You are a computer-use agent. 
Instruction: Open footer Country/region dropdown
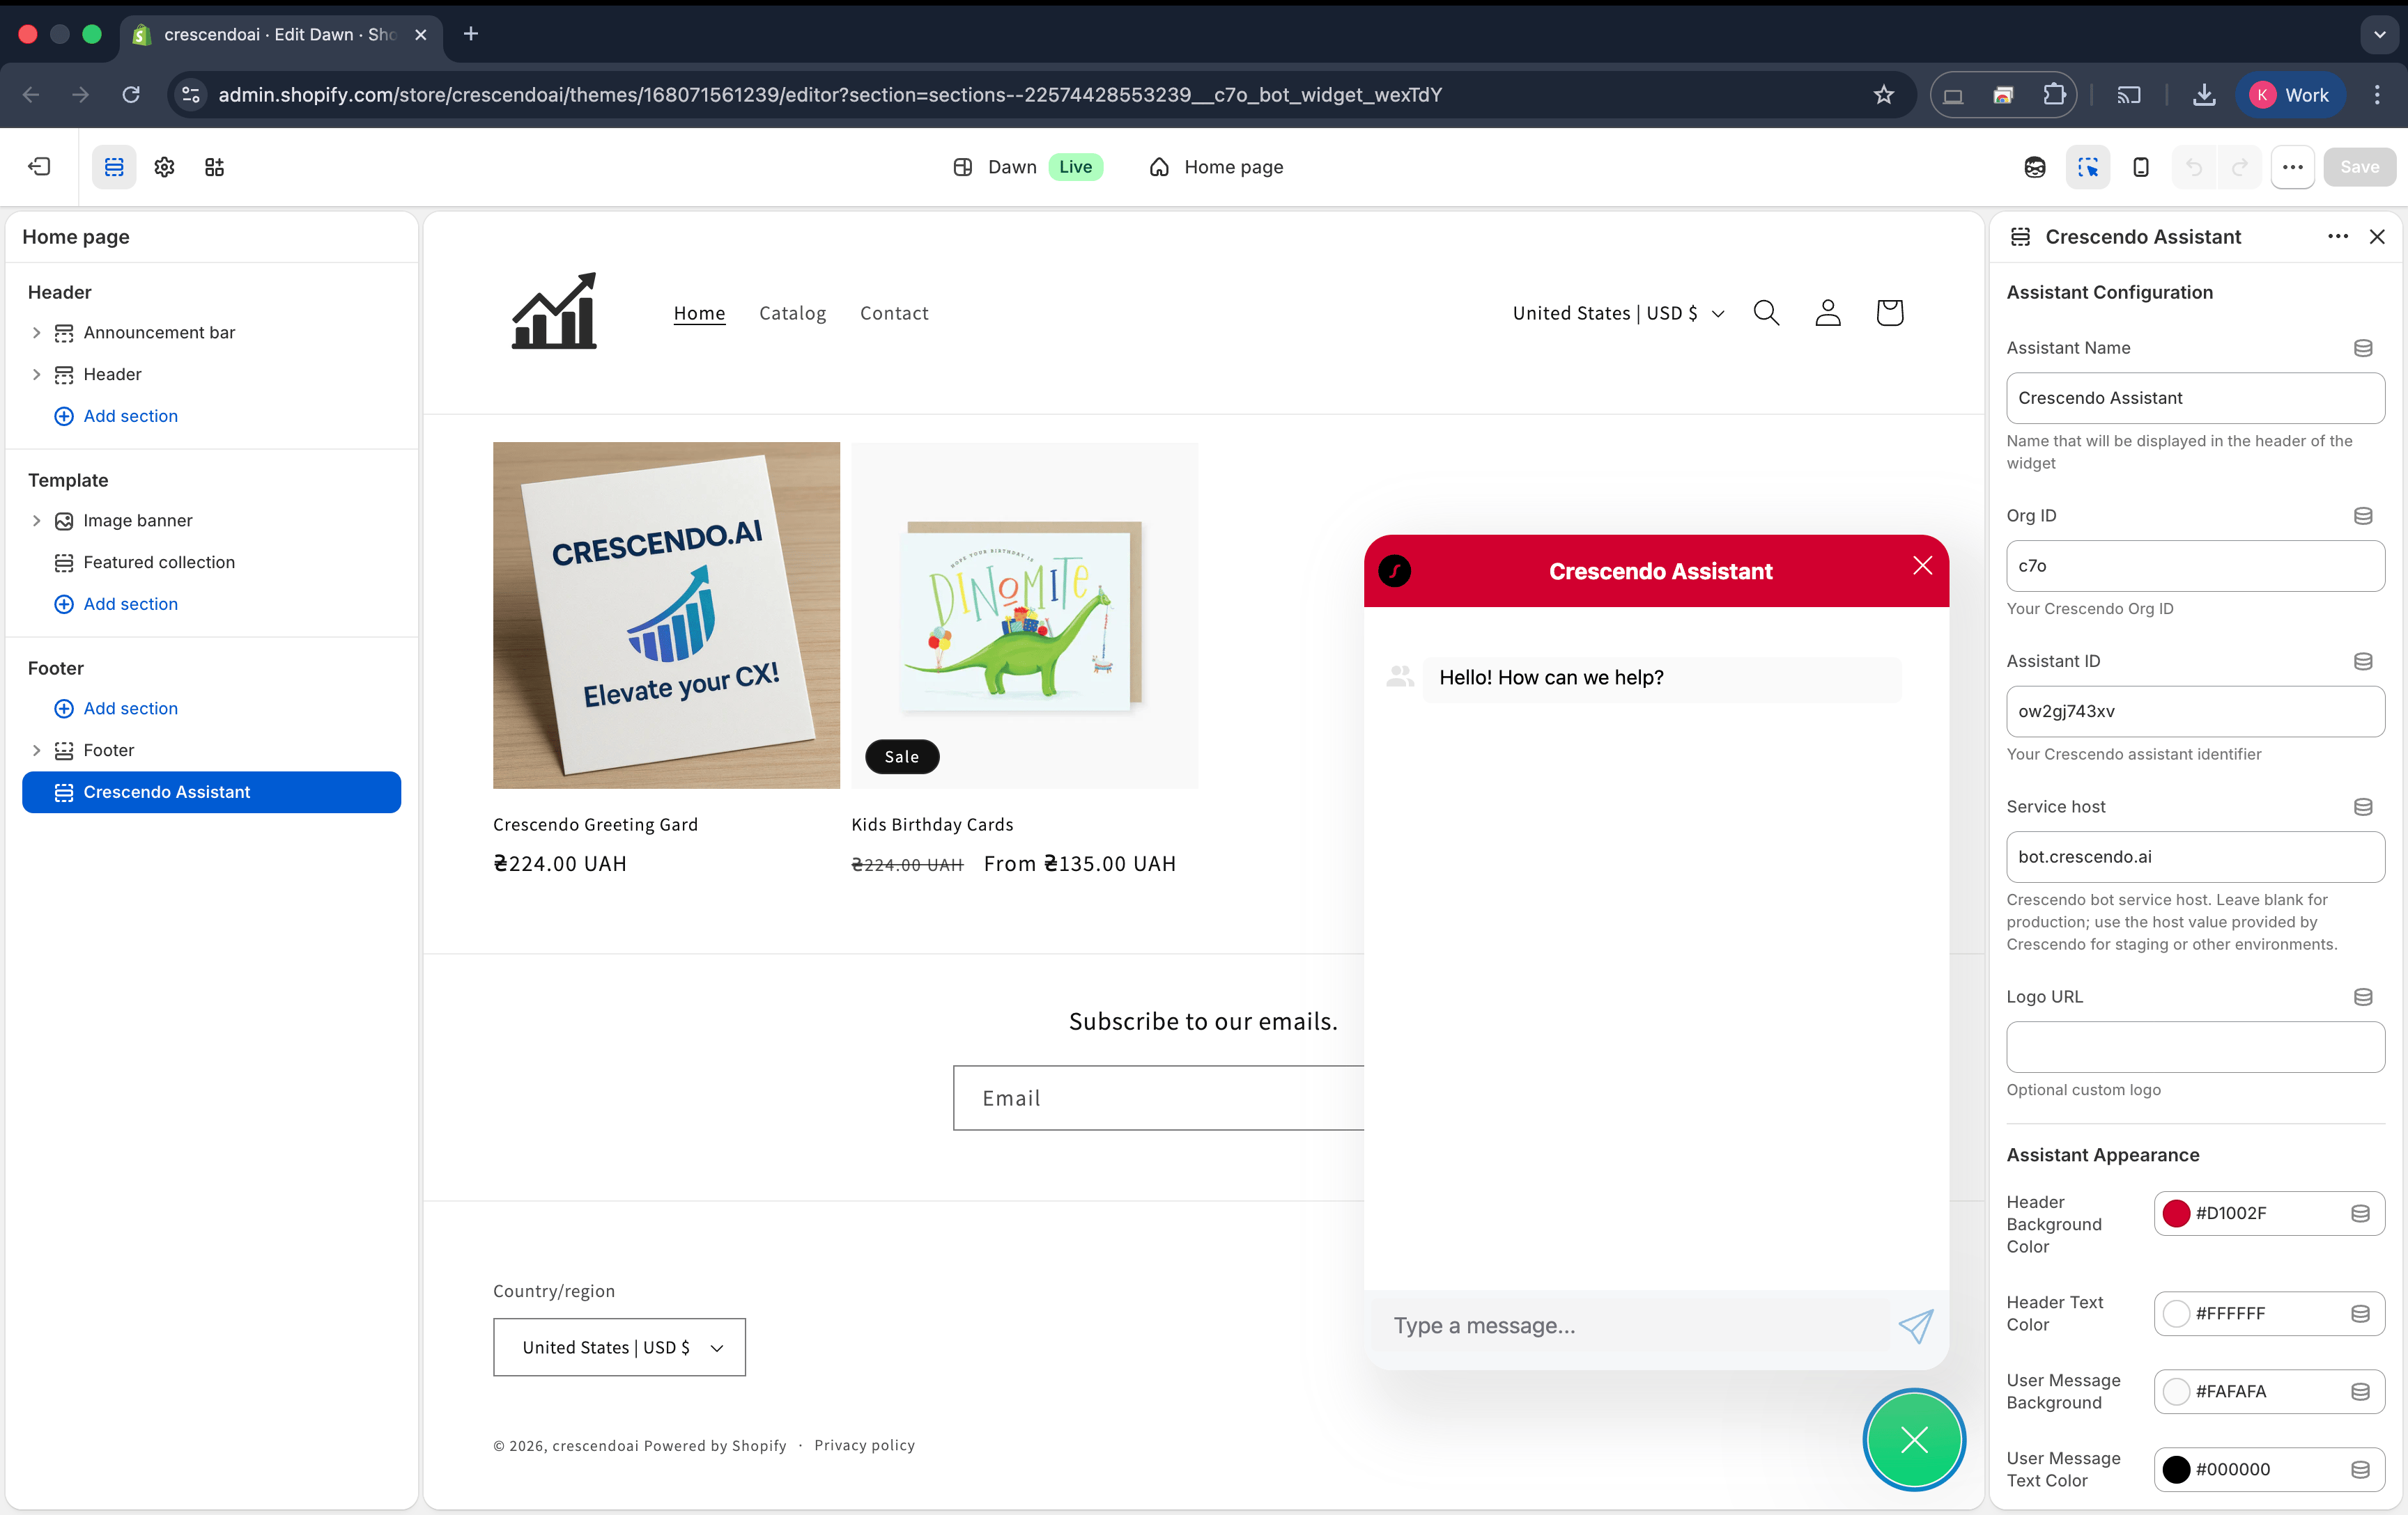(x=619, y=1347)
